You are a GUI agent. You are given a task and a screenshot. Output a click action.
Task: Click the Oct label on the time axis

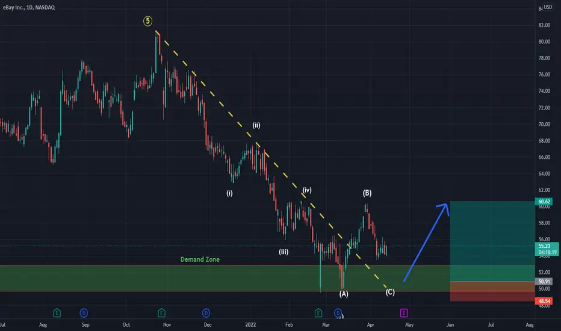(126, 325)
